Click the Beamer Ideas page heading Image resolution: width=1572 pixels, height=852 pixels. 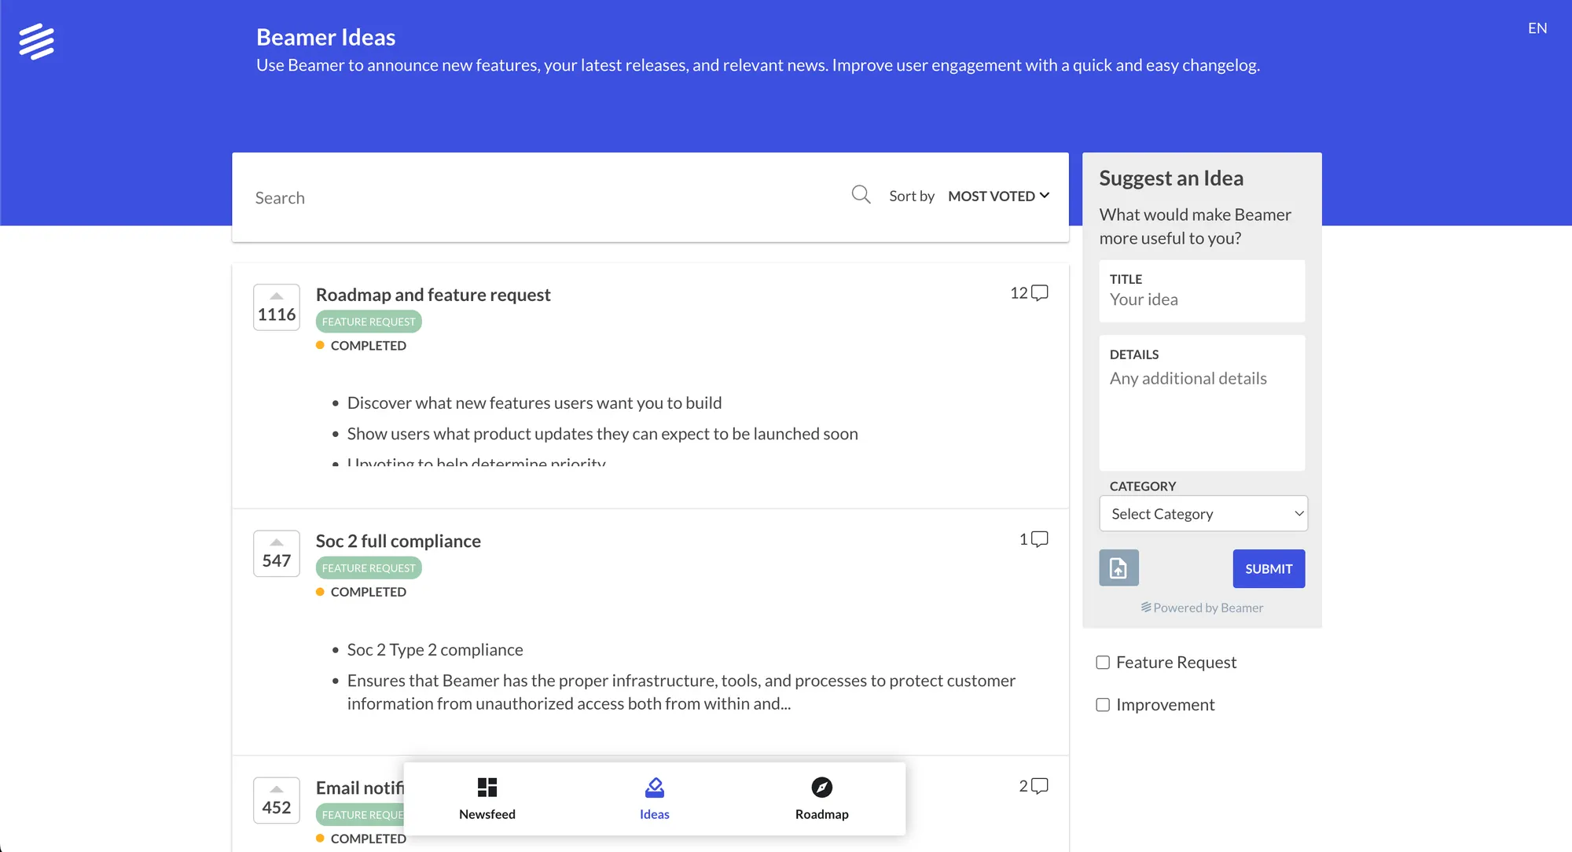pyautogui.click(x=325, y=37)
